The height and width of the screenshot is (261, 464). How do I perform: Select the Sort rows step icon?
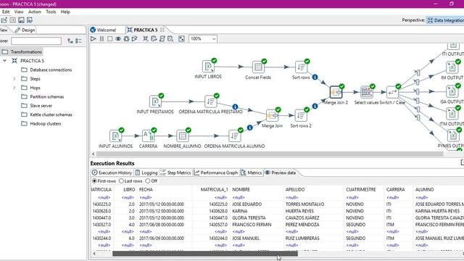point(301,67)
